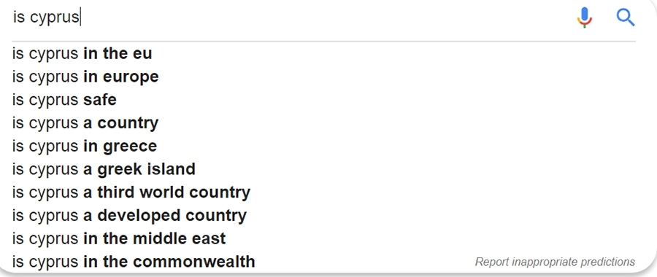Click the bold word "commonwealth" in suggestions
The image size is (657, 277).
click(194, 262)
